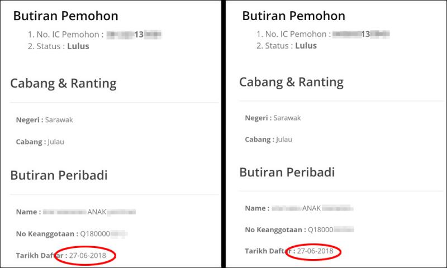Click Cabang & Ranting heading in right panel
Screen dimensions: 447x268
click(x=291, y=82)
